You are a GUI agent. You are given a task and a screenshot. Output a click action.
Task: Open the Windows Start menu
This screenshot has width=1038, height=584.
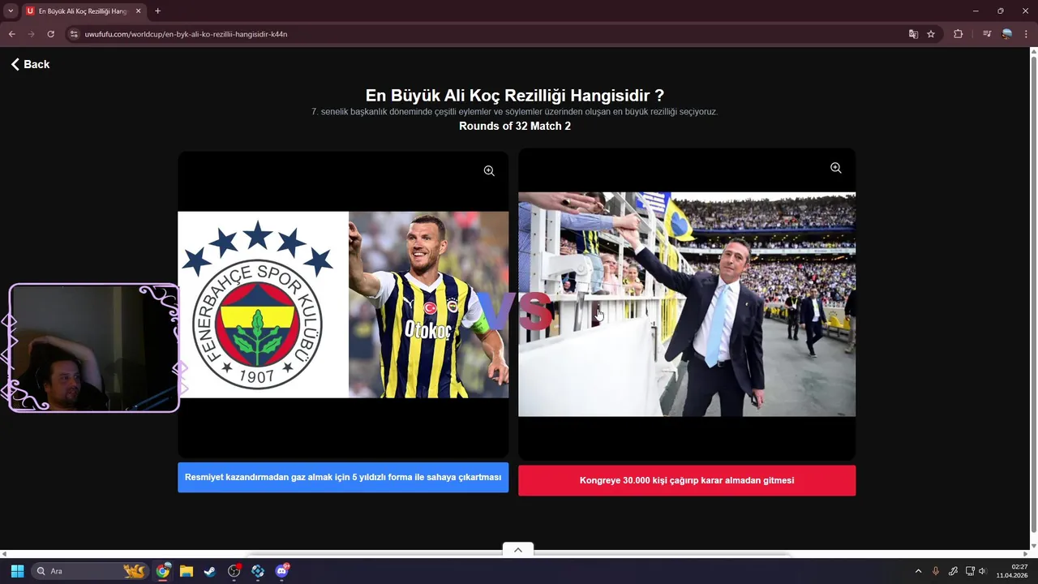tap(17, 571)
